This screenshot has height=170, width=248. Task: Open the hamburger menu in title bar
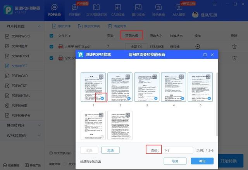tap(215, 4)
